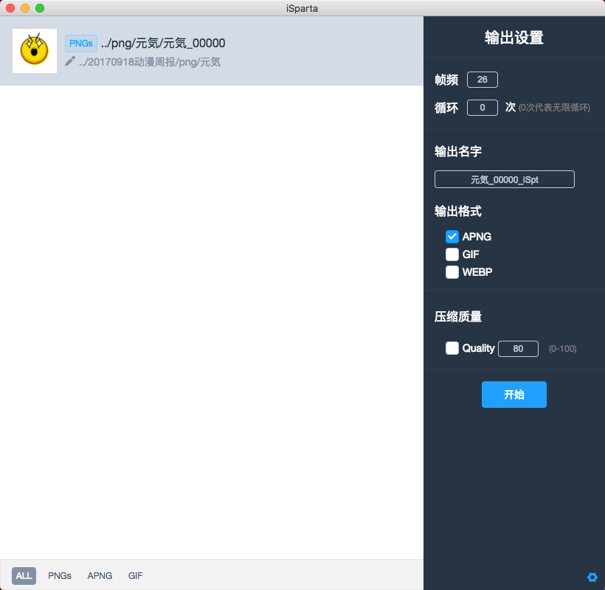Viewport: 605px width, 590px height.
Task: Select the yellow character thumbnail image
Action: [x=35, y=51]
